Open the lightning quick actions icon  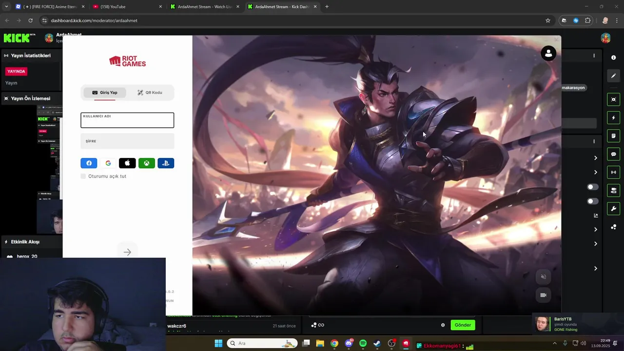613,117
